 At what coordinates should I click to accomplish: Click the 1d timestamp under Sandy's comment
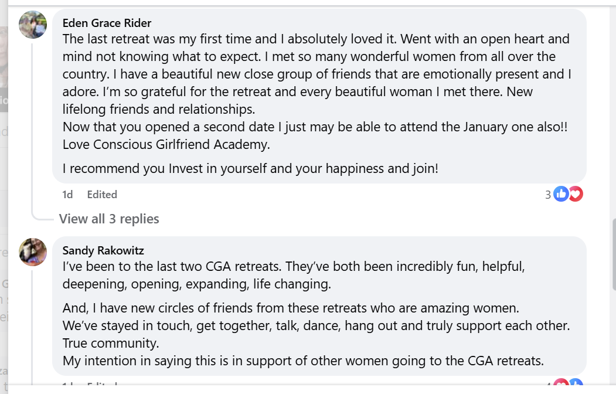coord(68,386)
